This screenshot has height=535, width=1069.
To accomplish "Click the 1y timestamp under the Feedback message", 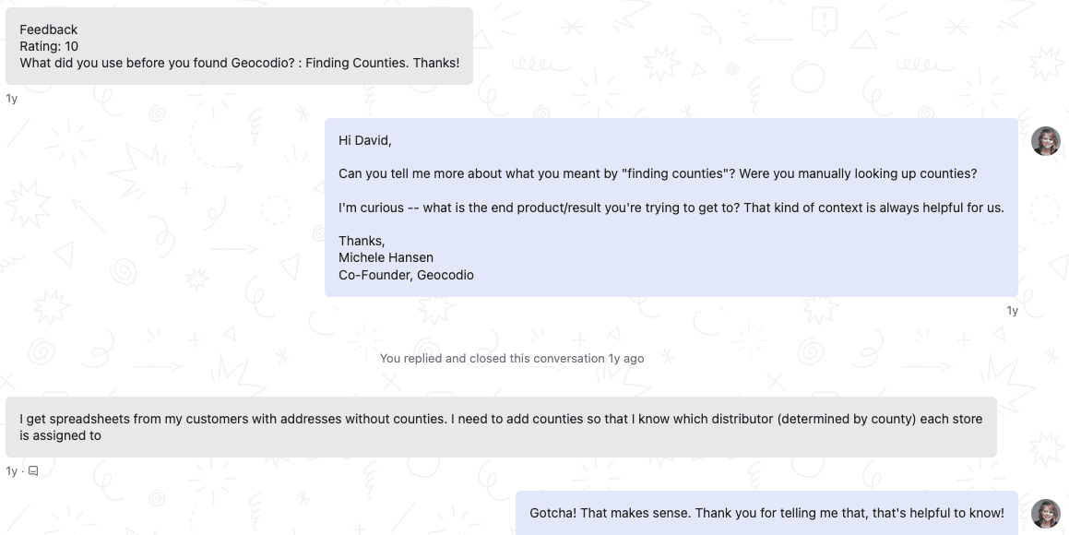I will tap(12, 99).
